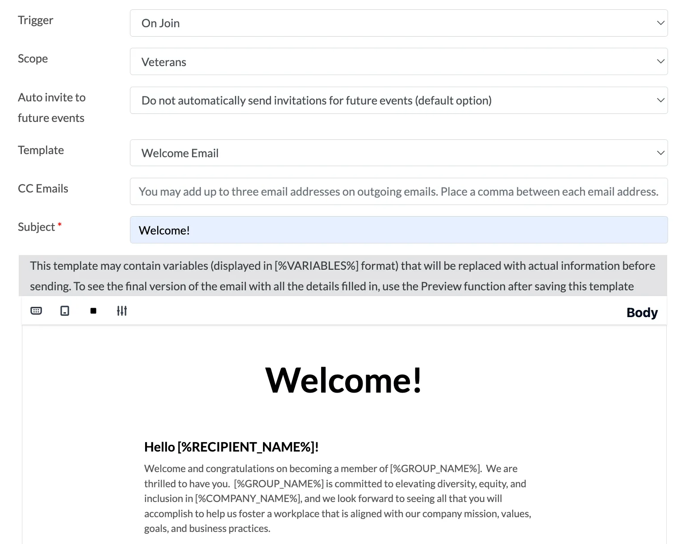Click the Template field label
This screenshot has height=544, width=685.
coord(41,150)
